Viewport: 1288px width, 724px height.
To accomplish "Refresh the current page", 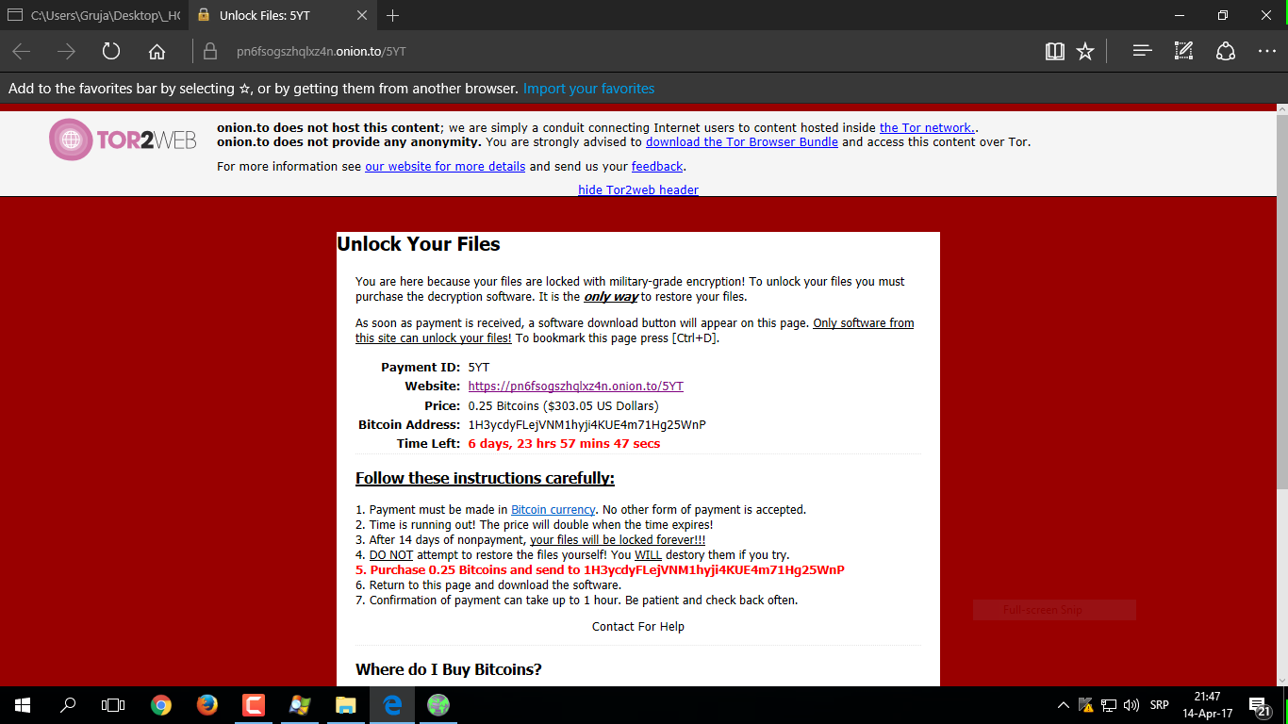I will click(111, 52).
